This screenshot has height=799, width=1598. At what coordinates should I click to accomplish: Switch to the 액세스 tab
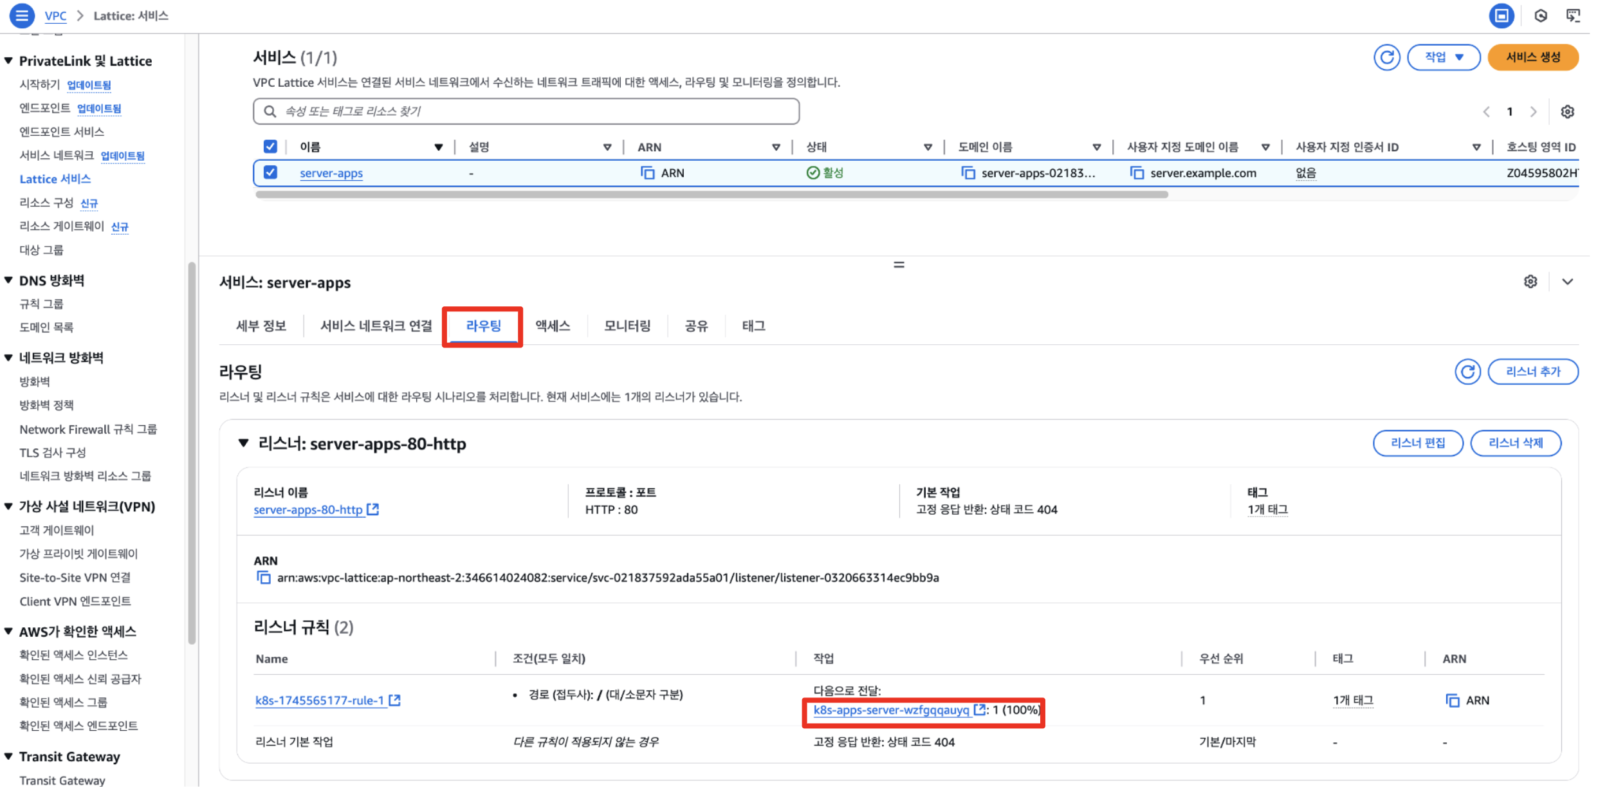pyautogui.click(x=552, y=326)
